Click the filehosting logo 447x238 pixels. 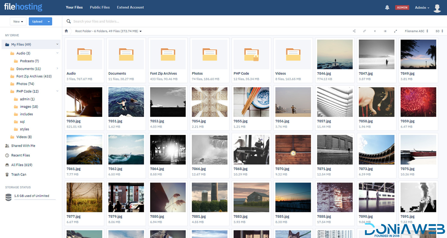(23, 7)
